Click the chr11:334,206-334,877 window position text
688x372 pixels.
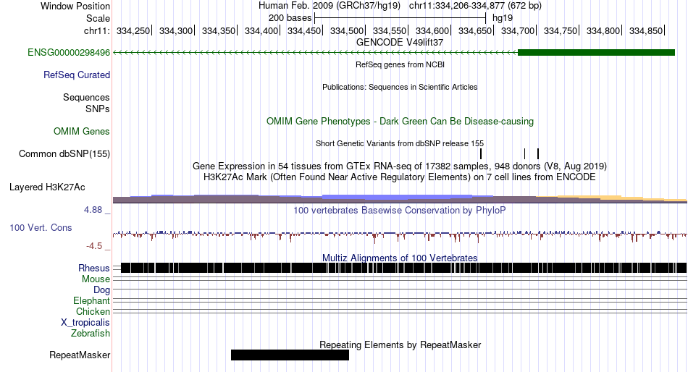point(475,6)
